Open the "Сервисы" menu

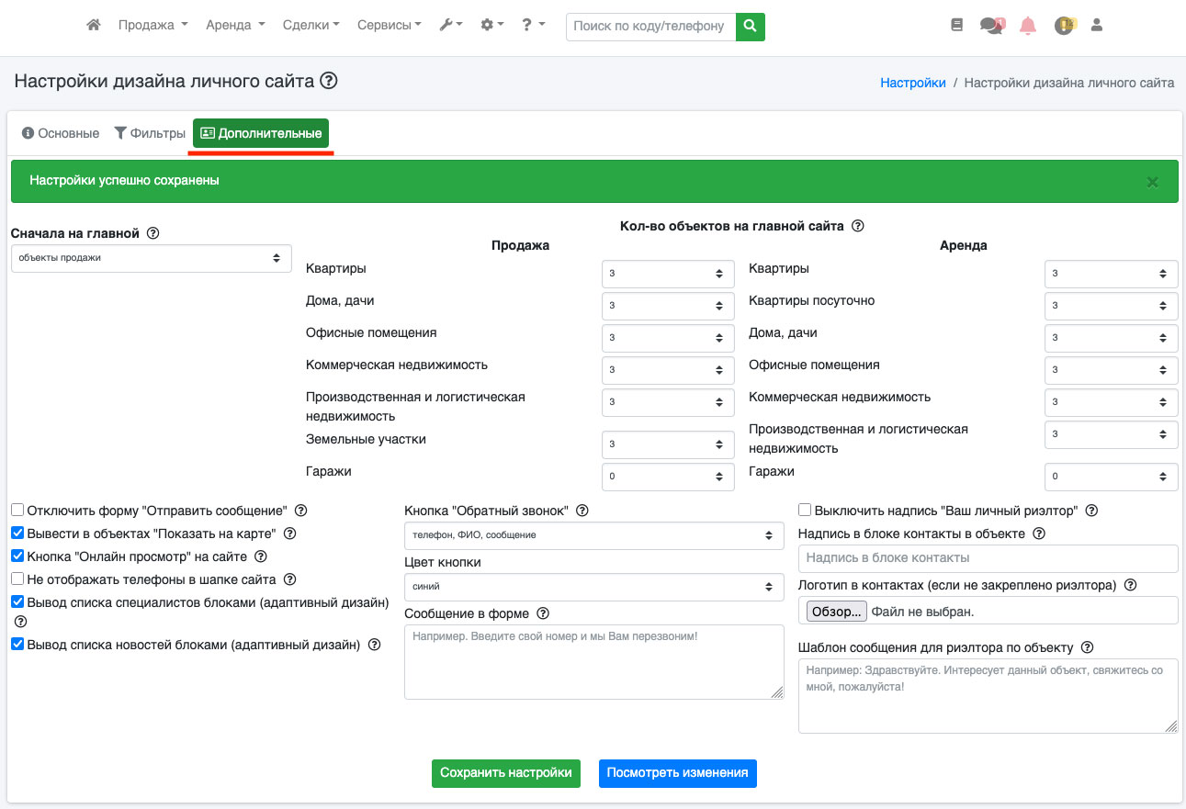point(390,26)
